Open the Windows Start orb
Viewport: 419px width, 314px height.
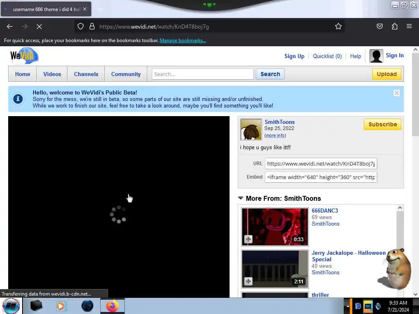point(11,306)
